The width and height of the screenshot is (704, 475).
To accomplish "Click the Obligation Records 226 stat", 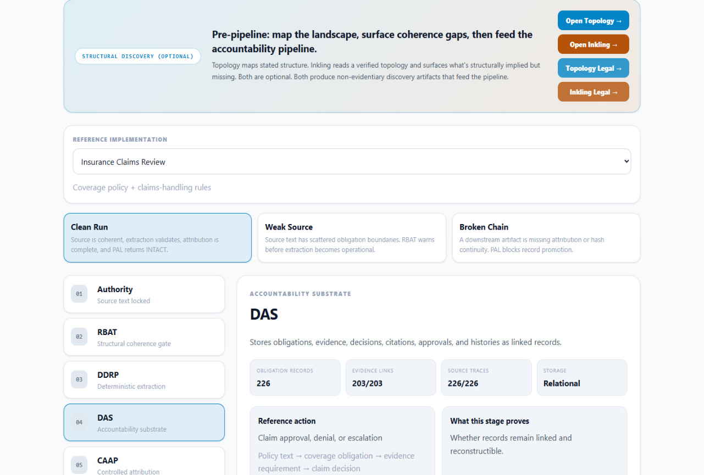I will [x=295, y=377].
